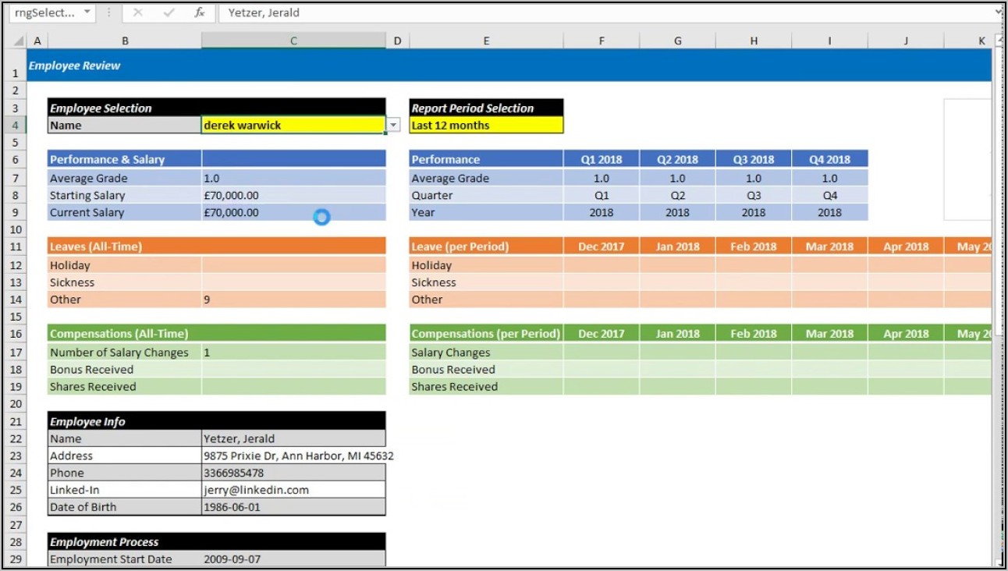Click the Q3 2018 performance column heading
This screenshot has width=1008, height=571.
click(753, 159)
